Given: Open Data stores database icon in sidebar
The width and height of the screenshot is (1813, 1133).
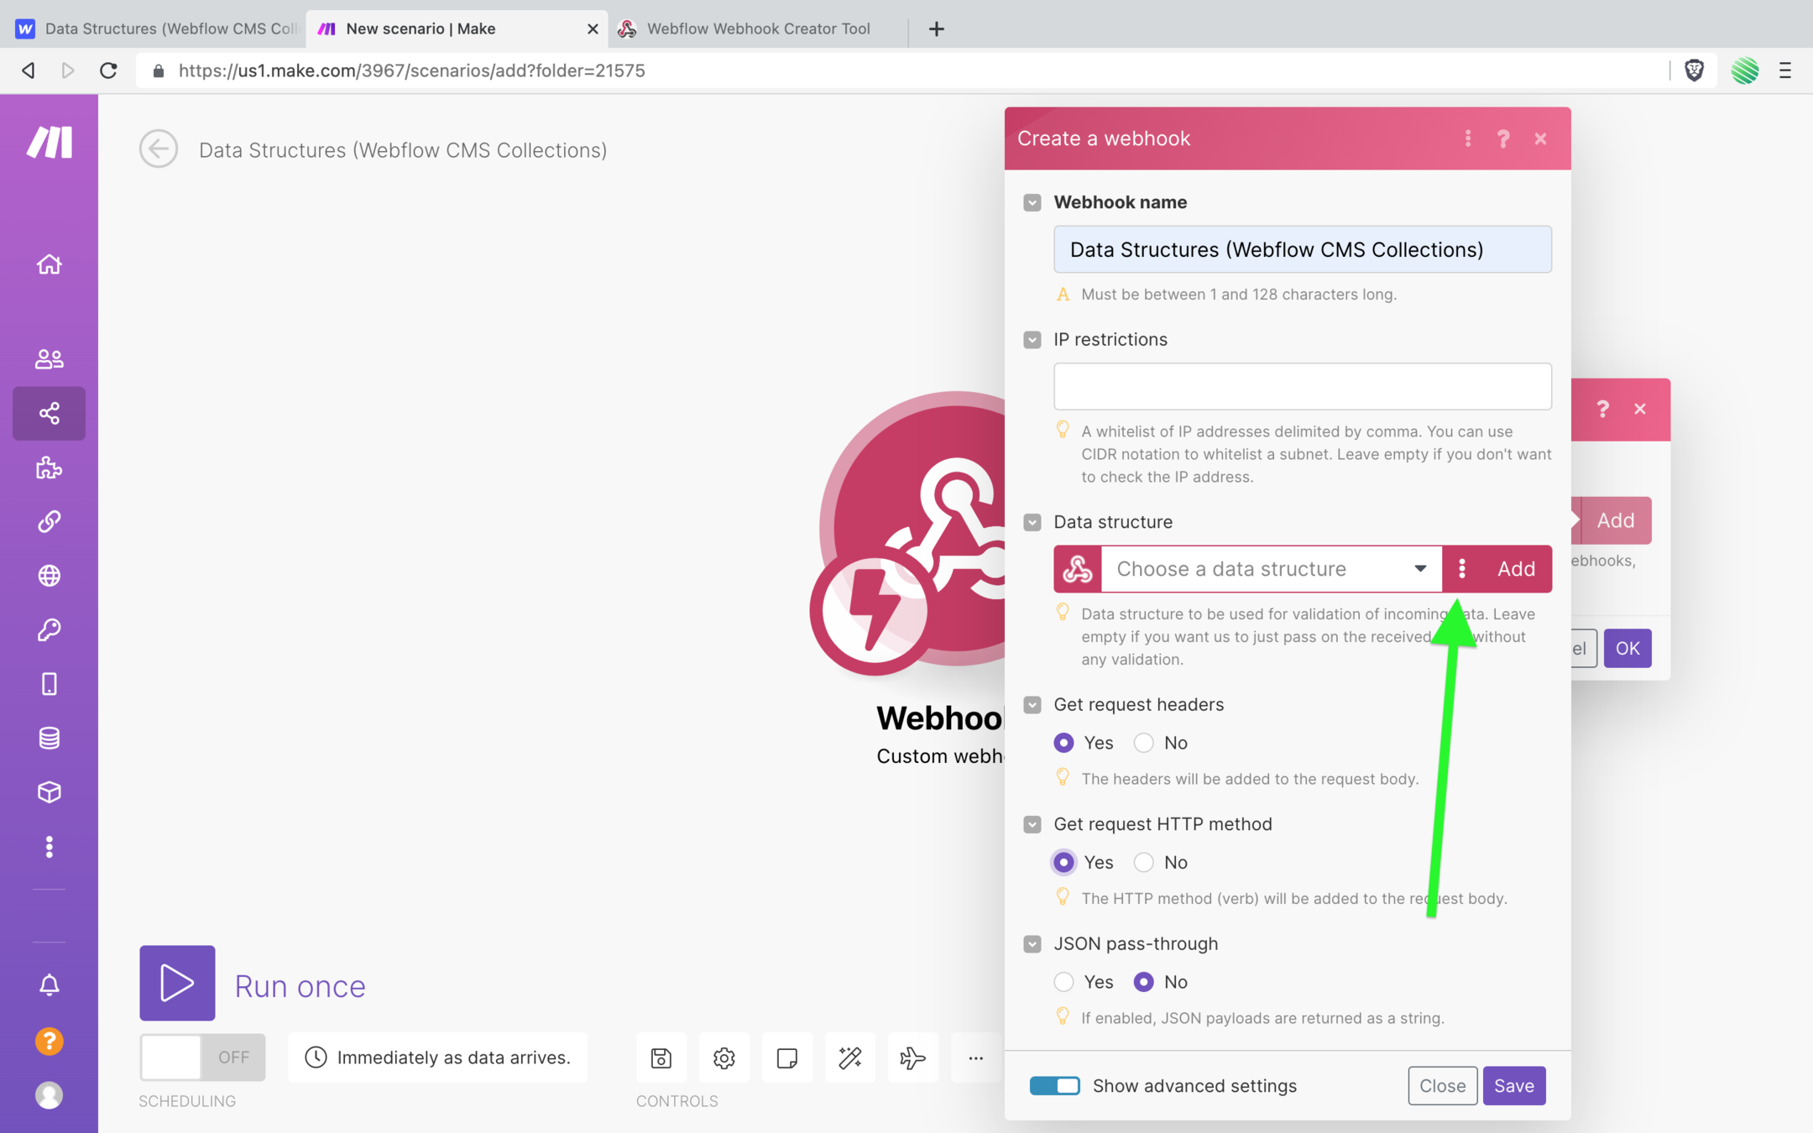Looking at the screenshot, I should [49, 738].
